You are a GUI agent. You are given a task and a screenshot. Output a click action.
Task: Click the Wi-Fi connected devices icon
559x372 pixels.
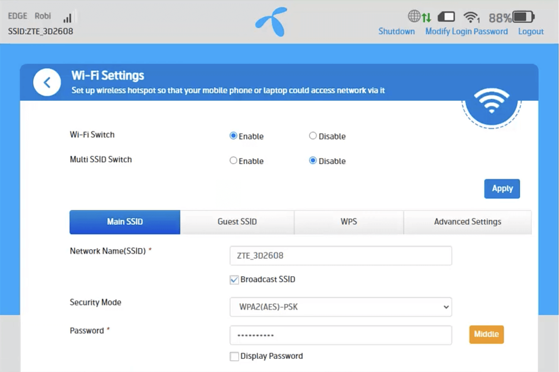[x=471, y=17]
